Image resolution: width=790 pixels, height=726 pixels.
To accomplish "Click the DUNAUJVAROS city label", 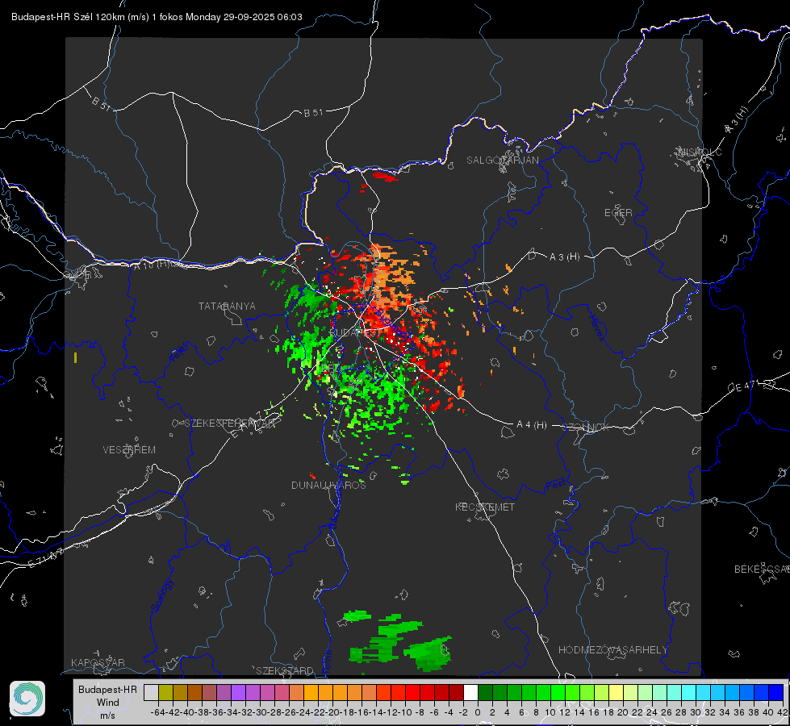I will [328, 485].
